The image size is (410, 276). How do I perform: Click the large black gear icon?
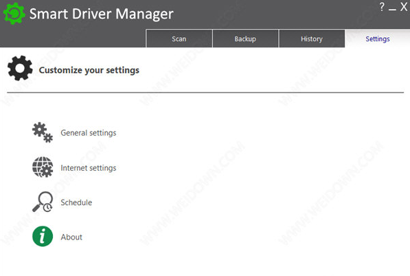point(20,68)
